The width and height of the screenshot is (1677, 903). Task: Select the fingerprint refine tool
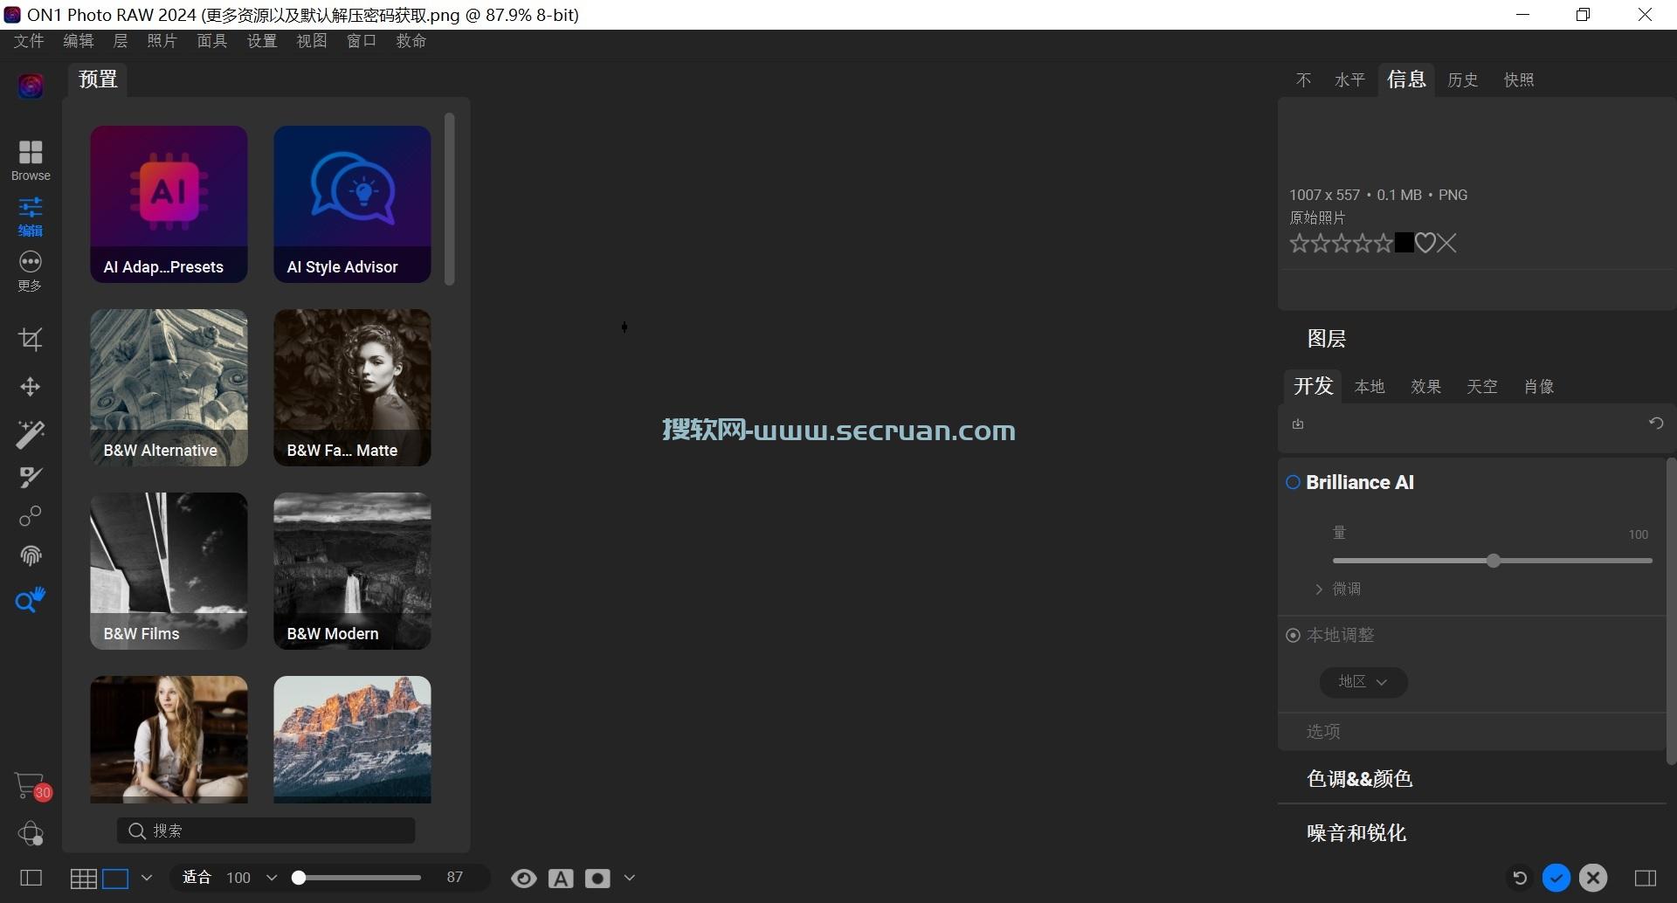pyautogui.click(x=31, y=556)
